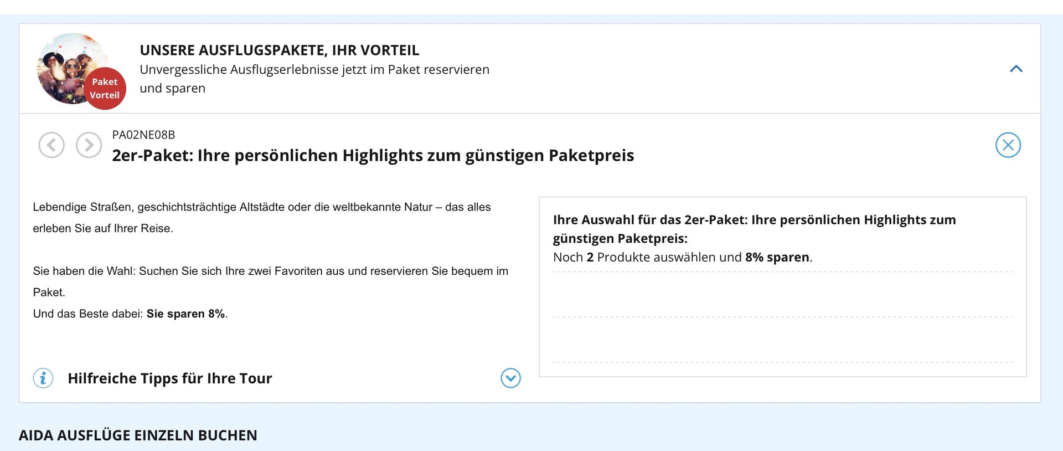Click the red Paket Vorteil badge

105,89
